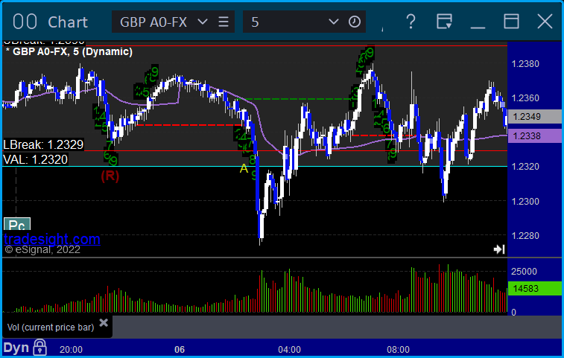This screenshot has width=564, height=358.
Task: Click the yellow A marker
Action: (x=244, y=168)
